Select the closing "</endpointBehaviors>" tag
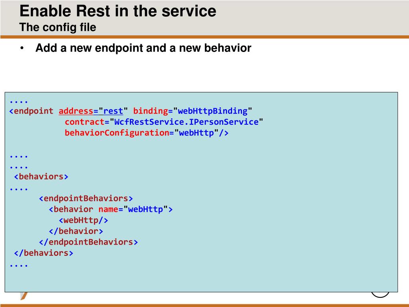409x307 pixels. [x=88, y=242]
